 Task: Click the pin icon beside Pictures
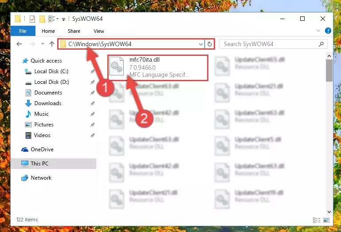(x=92, y=125)
